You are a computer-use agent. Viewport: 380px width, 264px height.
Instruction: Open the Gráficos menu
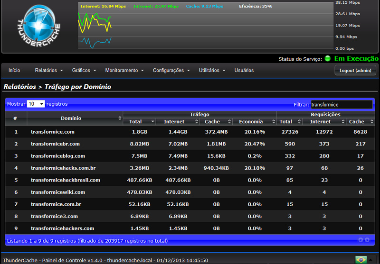pyautogui.click(x=84, y=70)
